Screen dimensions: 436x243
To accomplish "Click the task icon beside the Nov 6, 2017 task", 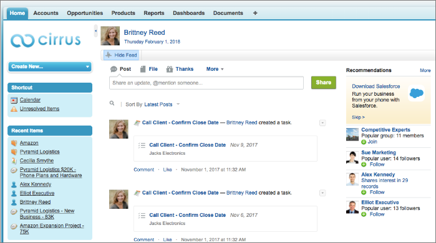I will 142,215.
